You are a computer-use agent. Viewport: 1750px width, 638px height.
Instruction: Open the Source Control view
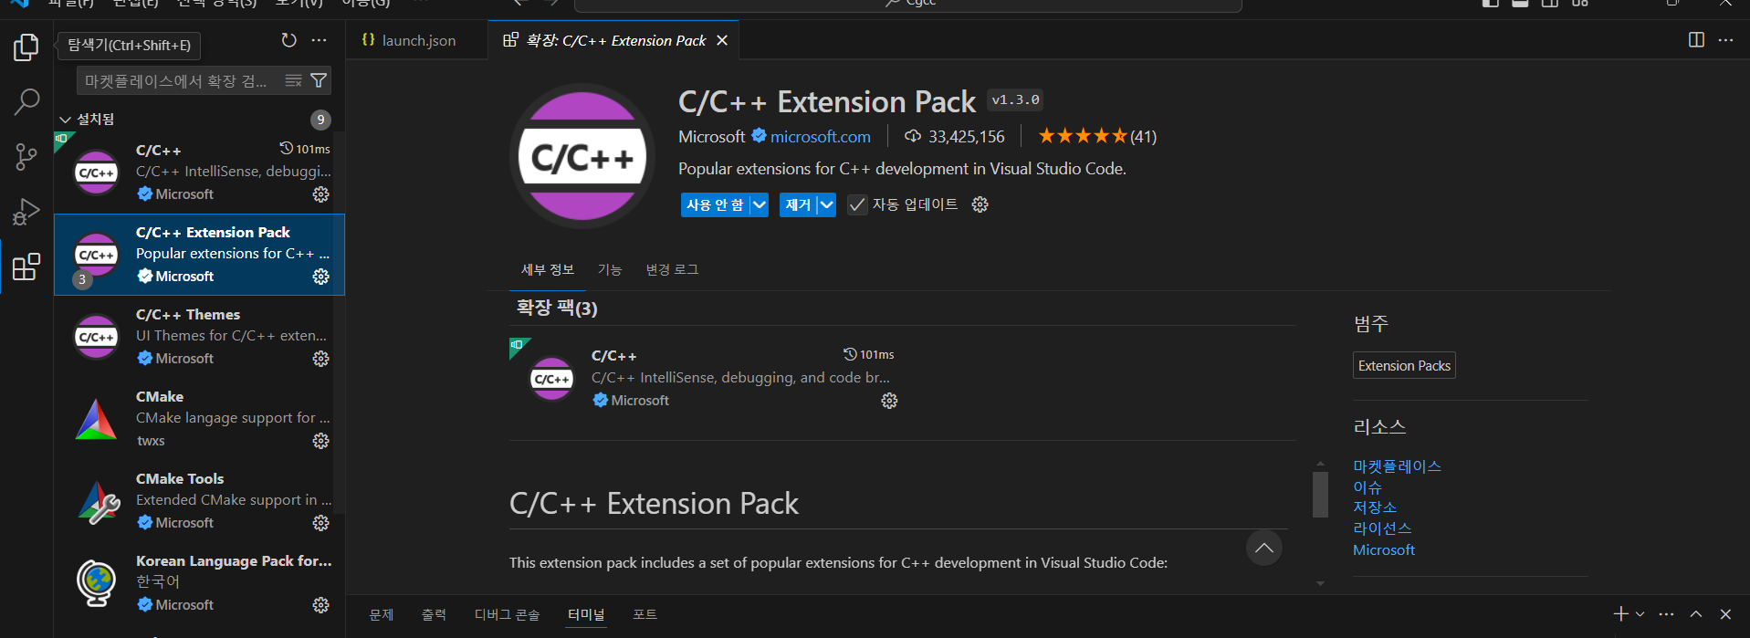(x=26, y=157)
